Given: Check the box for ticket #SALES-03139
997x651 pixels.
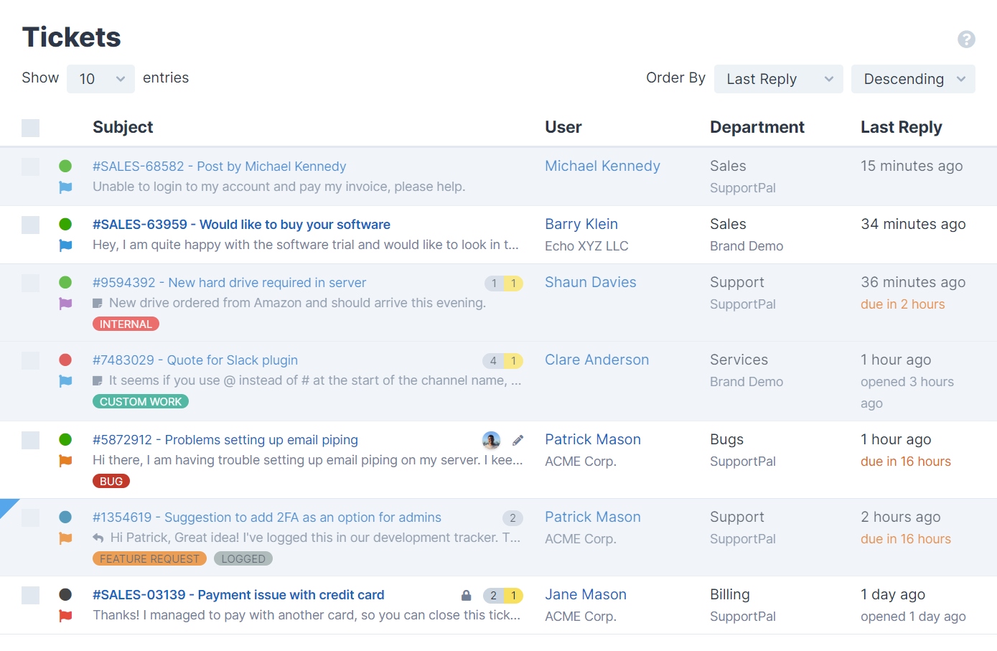Looking at the screenshot, I should (30, 595).
